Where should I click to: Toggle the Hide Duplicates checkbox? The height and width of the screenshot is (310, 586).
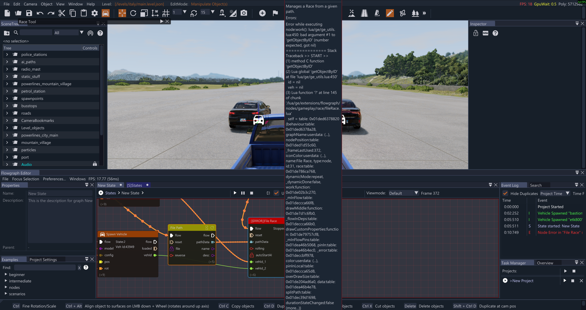[505, 193]
